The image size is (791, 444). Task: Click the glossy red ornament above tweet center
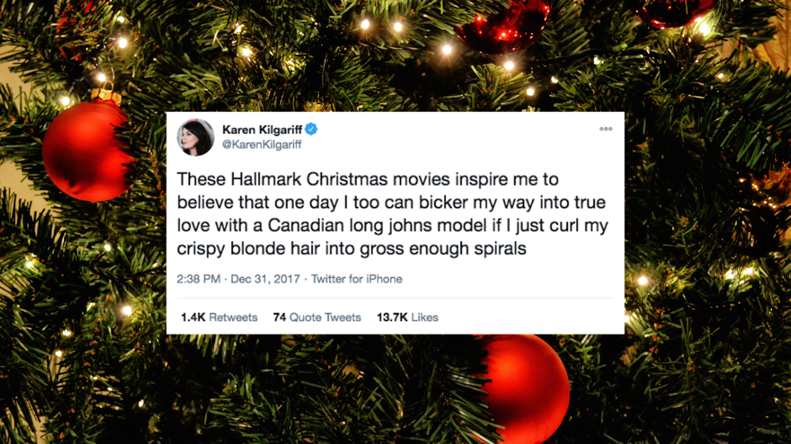[503, 27]
